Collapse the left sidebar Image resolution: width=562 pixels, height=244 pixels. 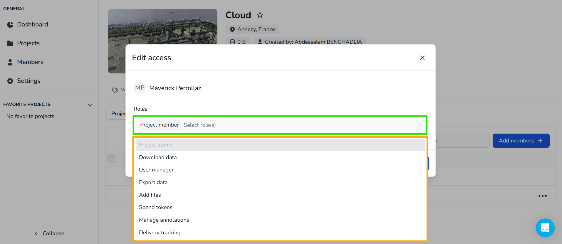click(49, 233)
